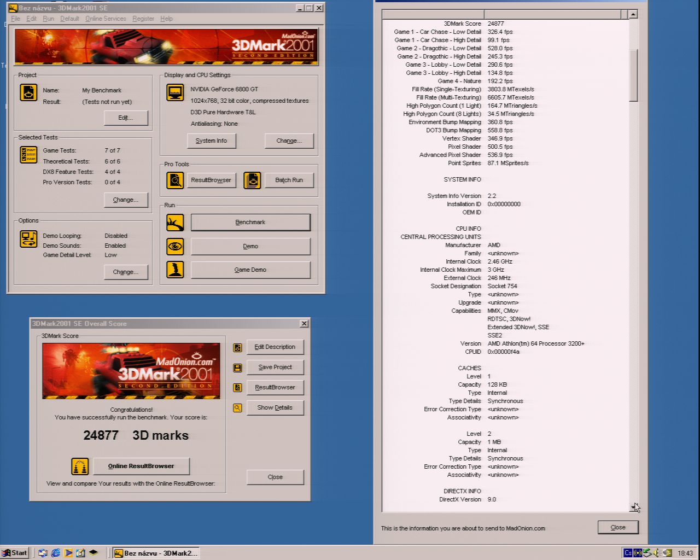The height and width of the screenshot is (560, 700).
Task: Open the Help menu
Action: 166,19
